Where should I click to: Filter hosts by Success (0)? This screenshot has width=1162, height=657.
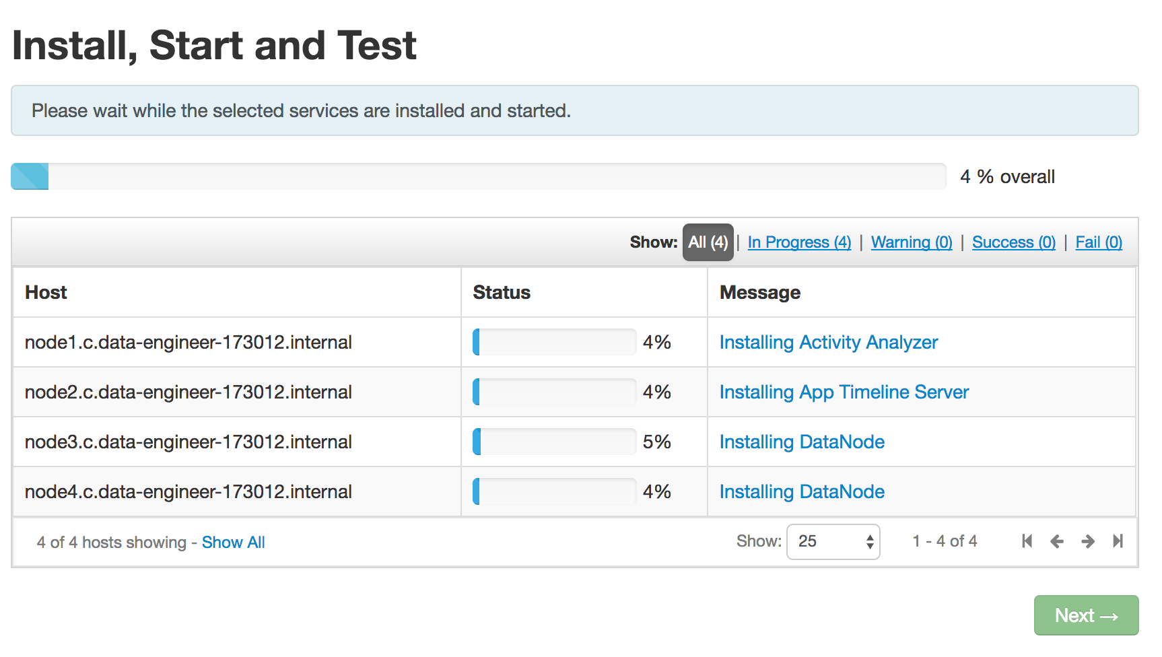click(x=1013, y=242)
